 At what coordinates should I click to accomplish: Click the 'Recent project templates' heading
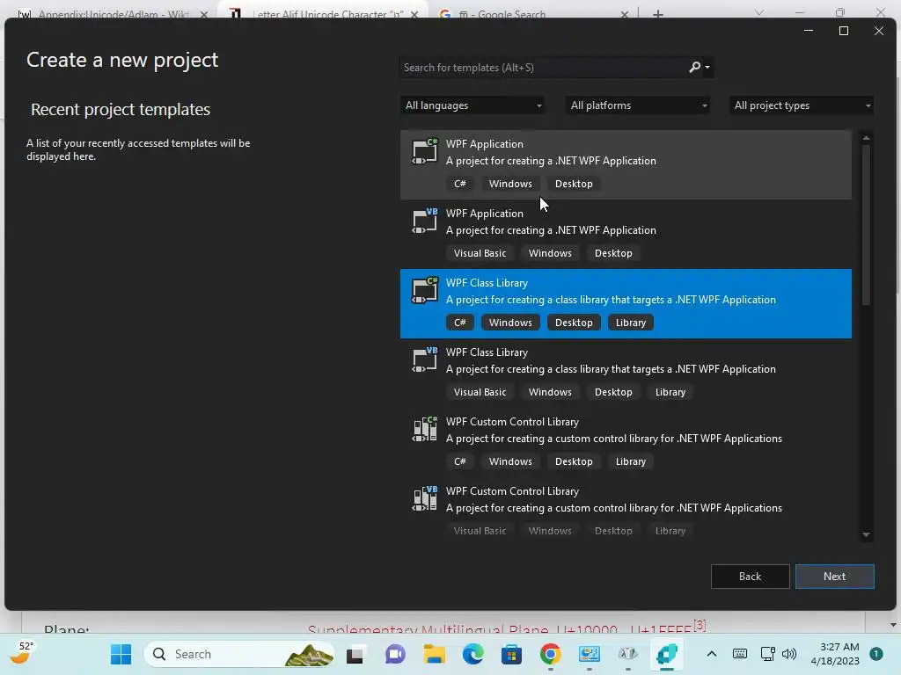click(121, 109)
